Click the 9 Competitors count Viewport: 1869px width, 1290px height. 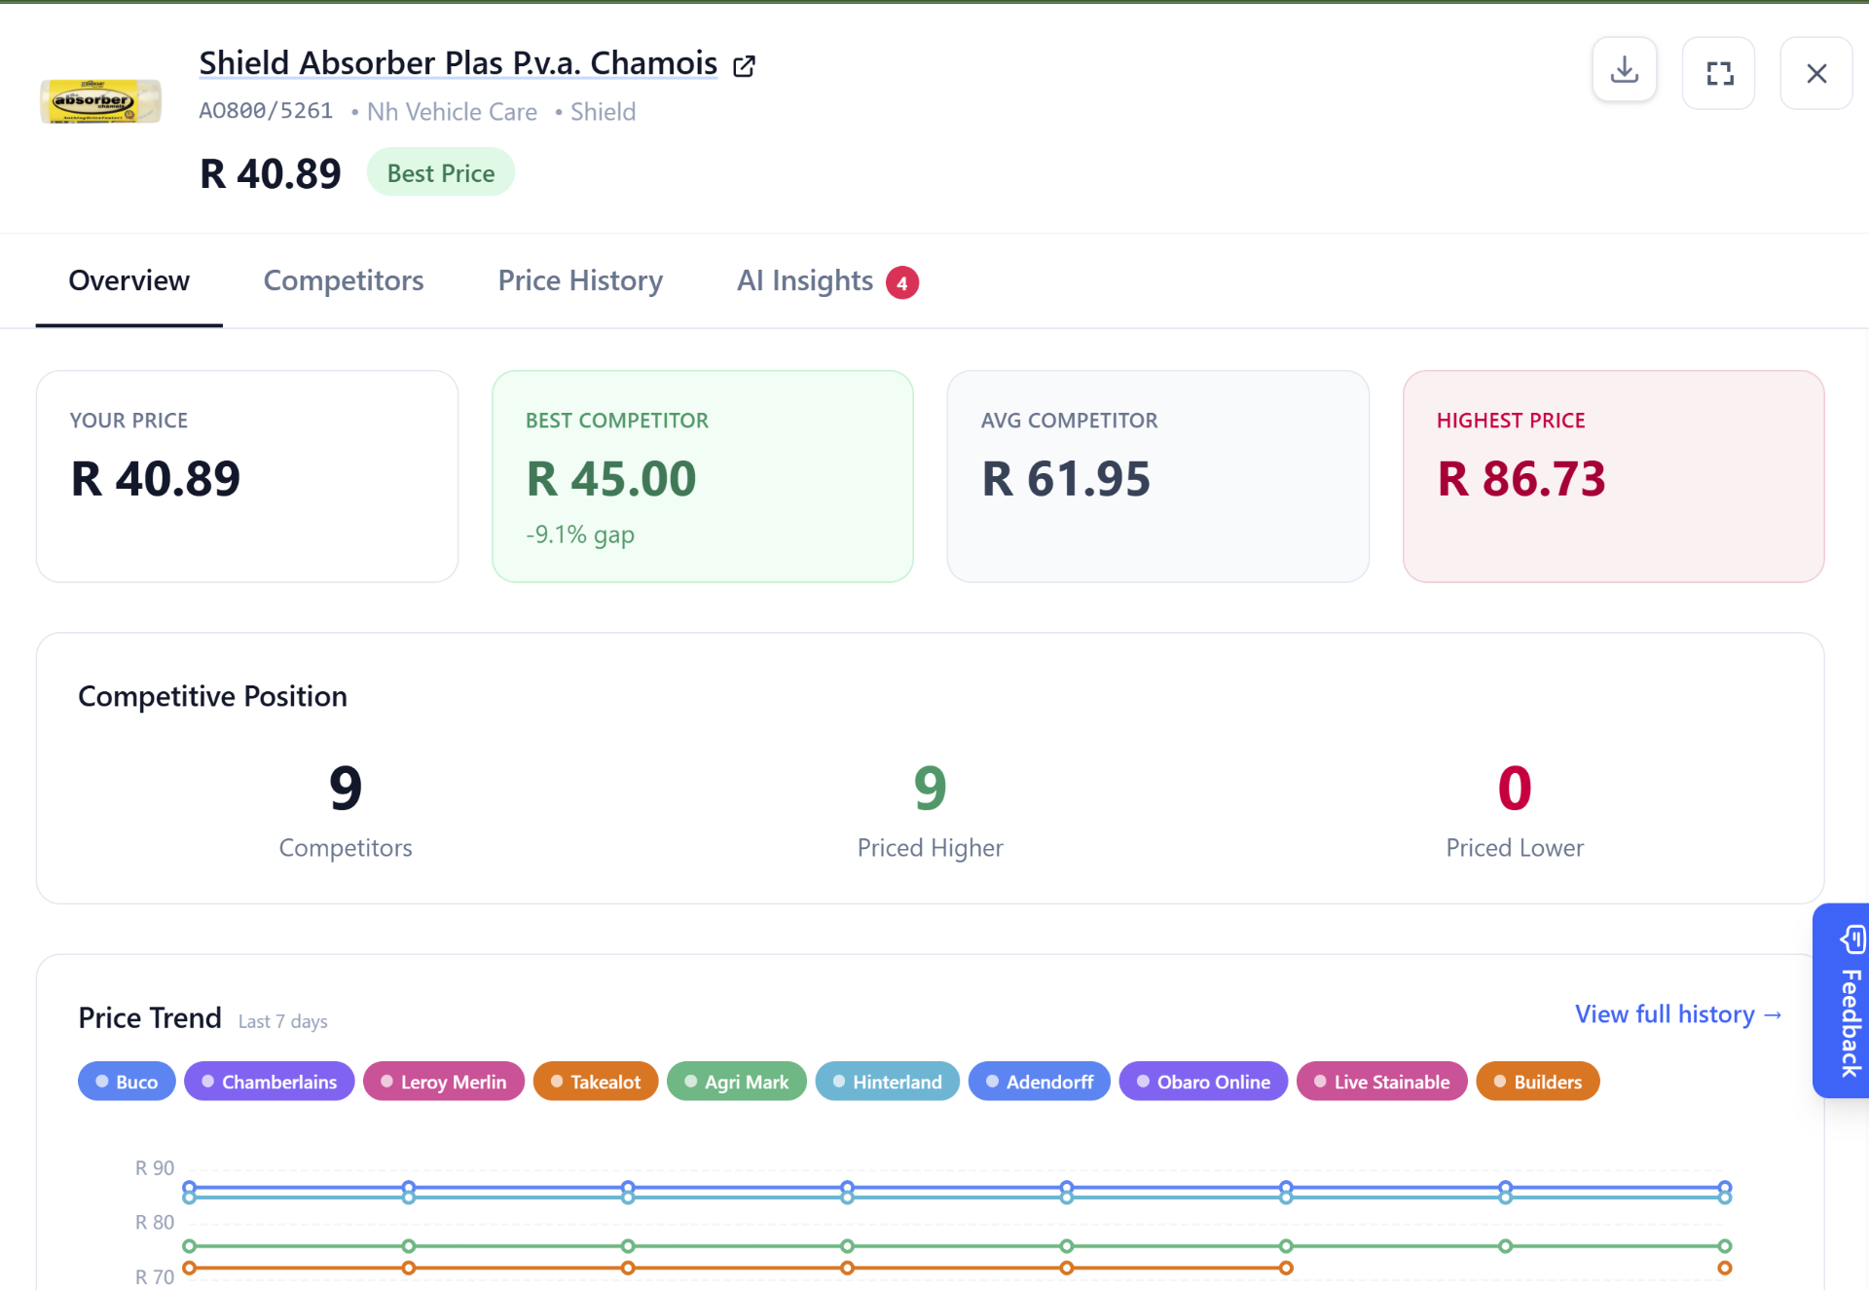coord(346,788)
